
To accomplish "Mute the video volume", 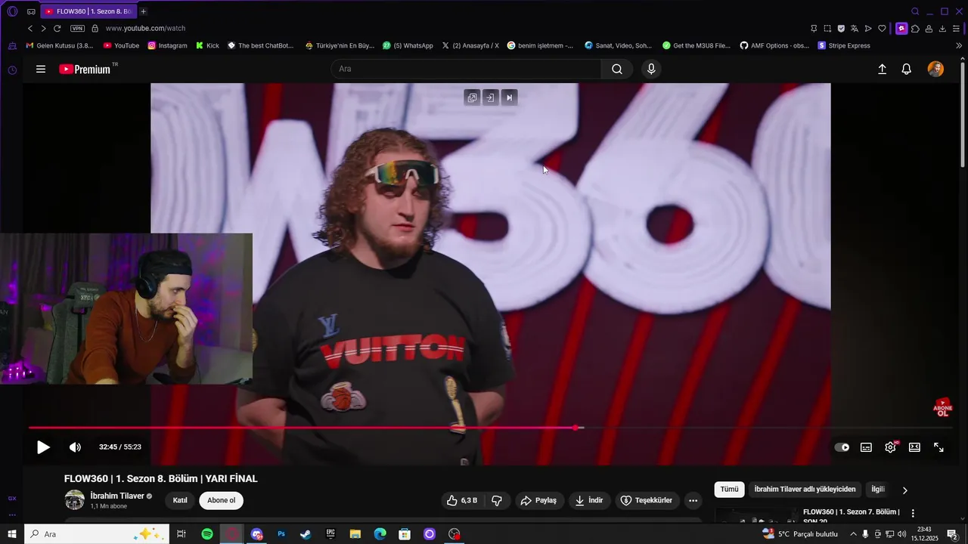I will (75, 447).
